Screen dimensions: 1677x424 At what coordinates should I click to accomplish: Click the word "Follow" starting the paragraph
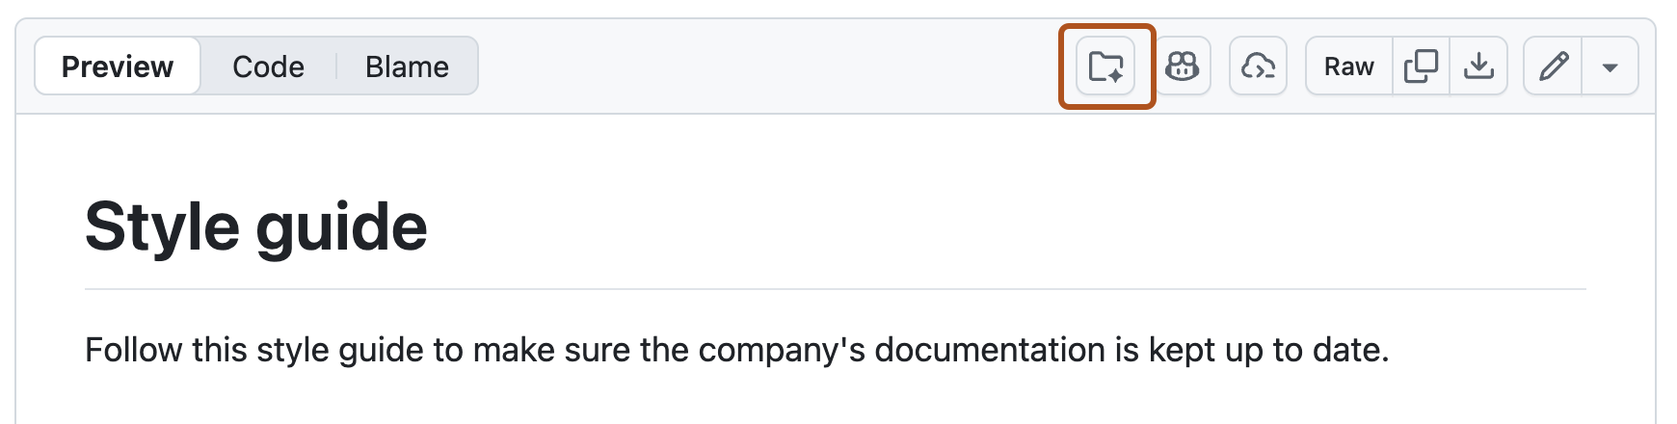pyautogui.click(x=134, y=350)
